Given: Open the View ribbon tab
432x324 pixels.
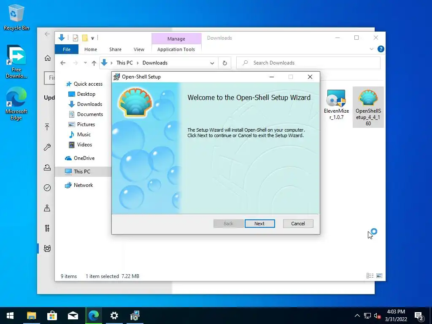Looking at the screenshot, I should point(139,49).
